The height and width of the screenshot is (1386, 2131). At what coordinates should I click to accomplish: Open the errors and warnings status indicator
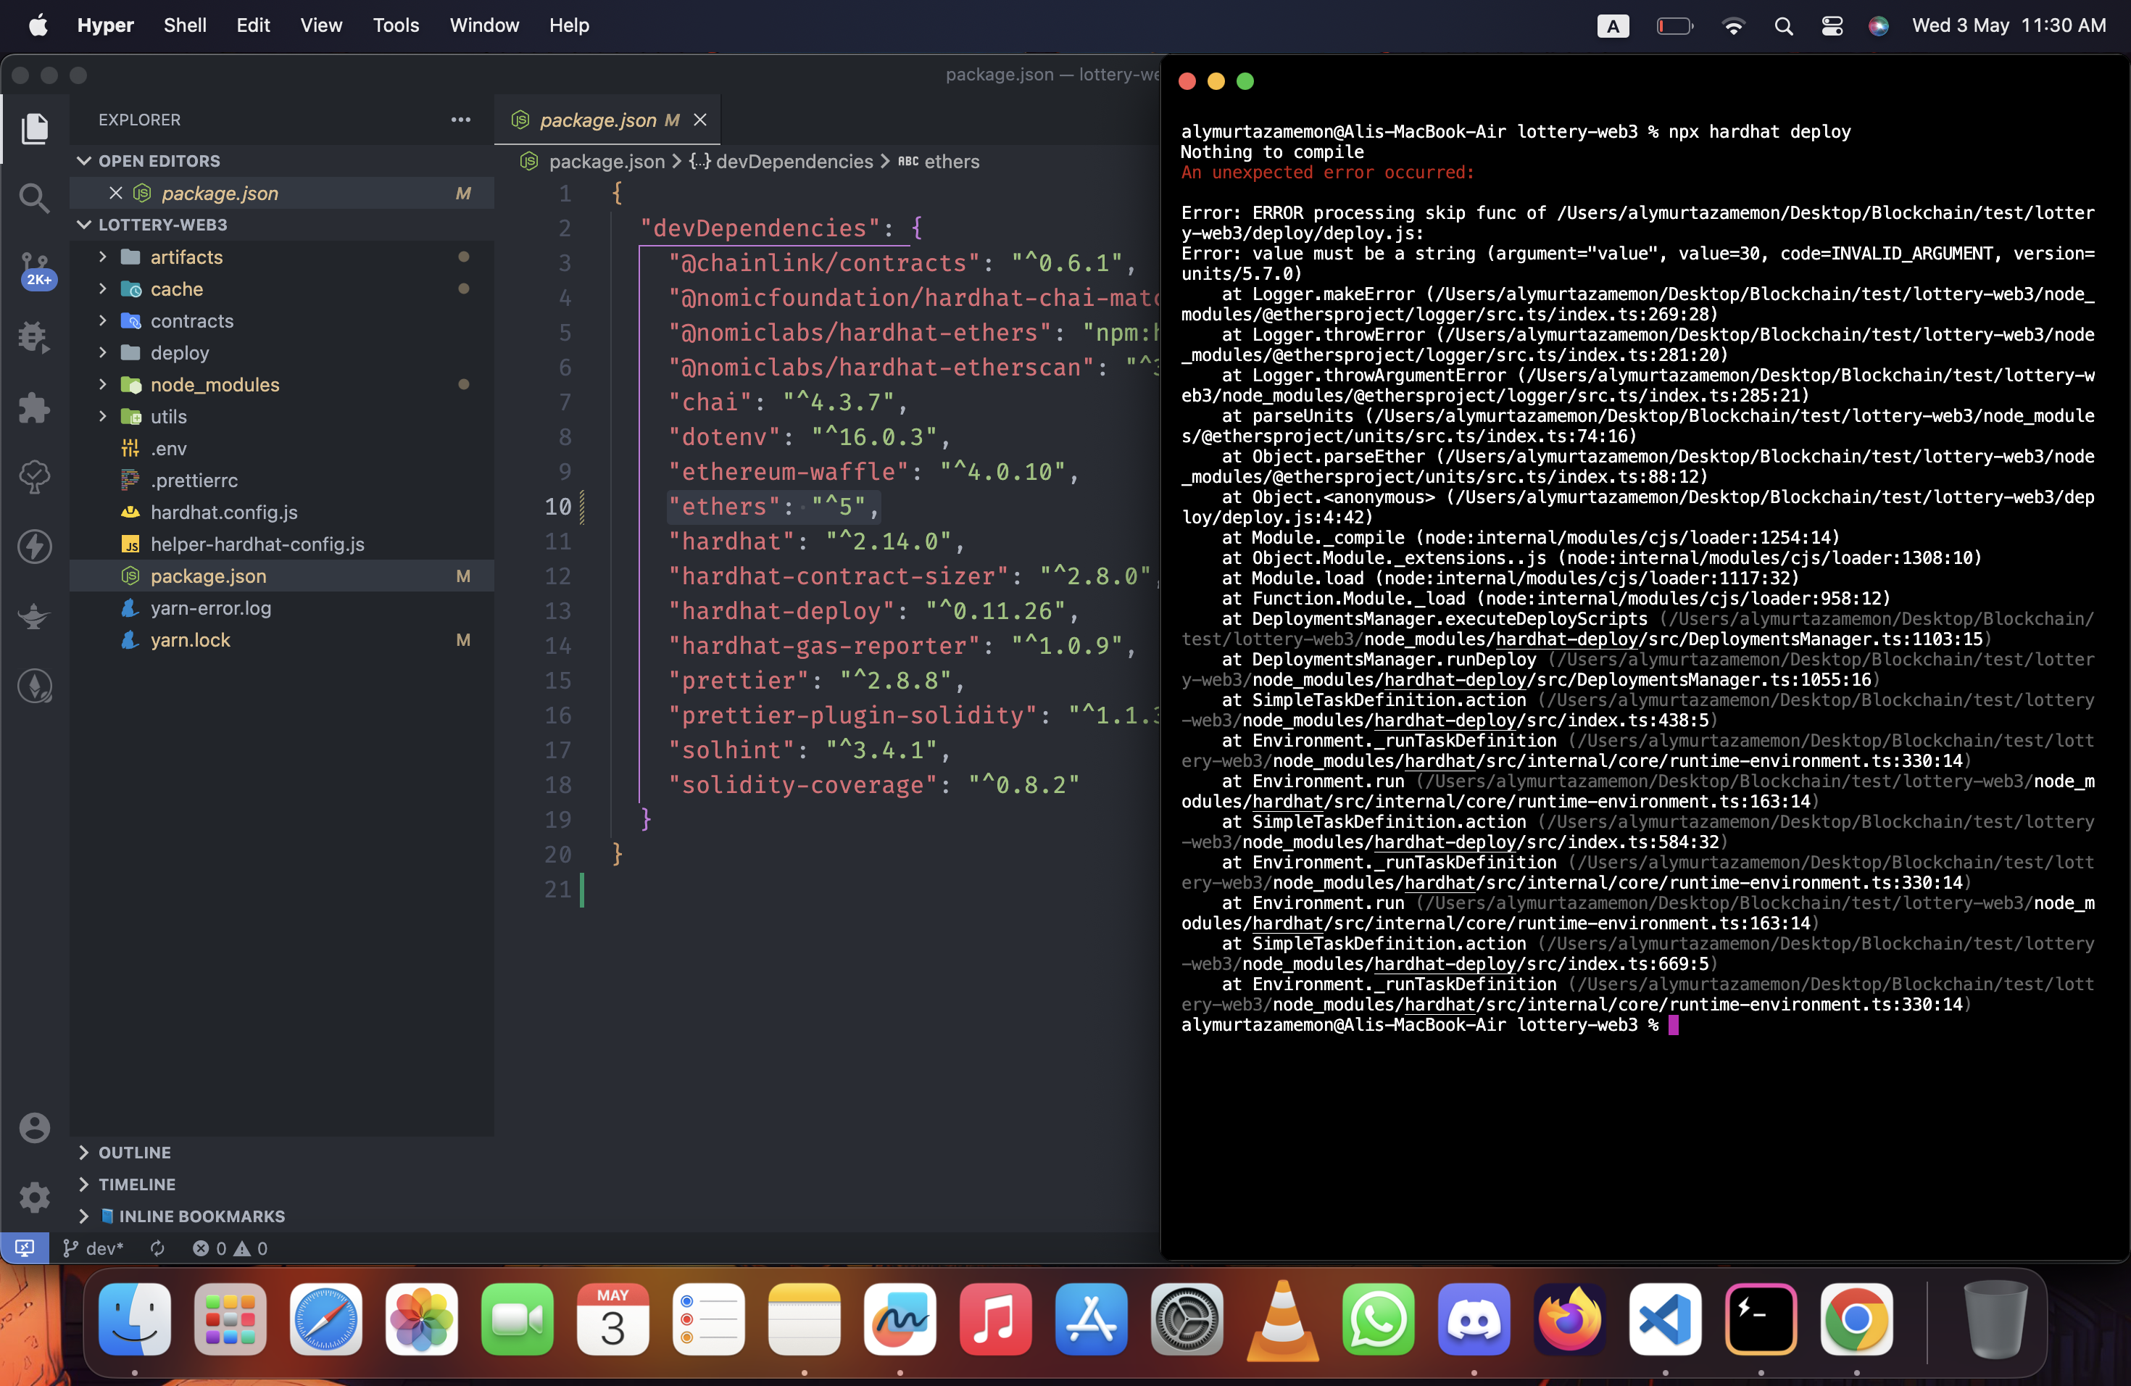coord(230,1248)
